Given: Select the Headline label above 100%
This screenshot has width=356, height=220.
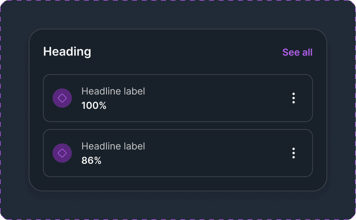Looking at the screenshot, I should (113, 91).
